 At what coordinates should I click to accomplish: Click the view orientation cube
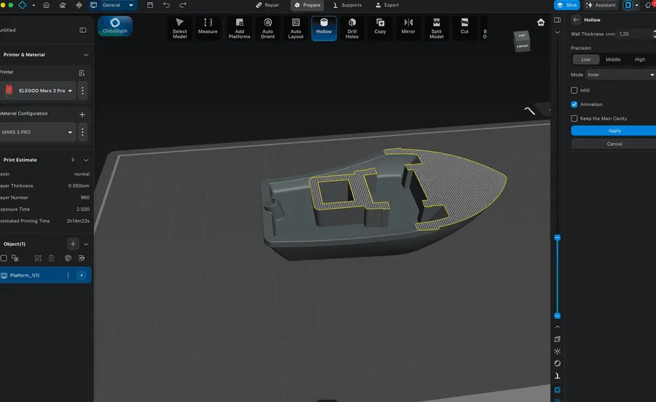(522, 41)
